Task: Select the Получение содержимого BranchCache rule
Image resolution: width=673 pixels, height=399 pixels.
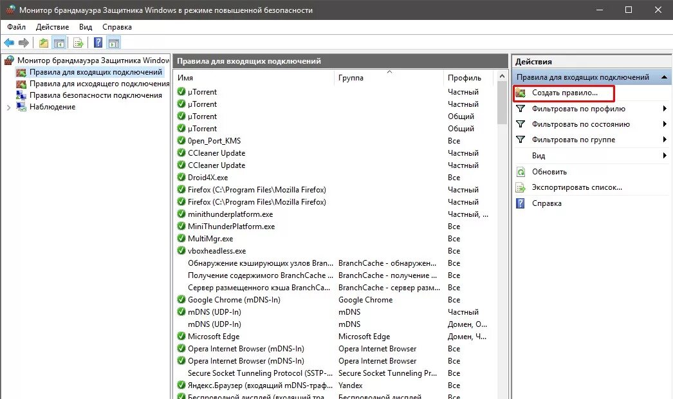Action: coord(260,275)
